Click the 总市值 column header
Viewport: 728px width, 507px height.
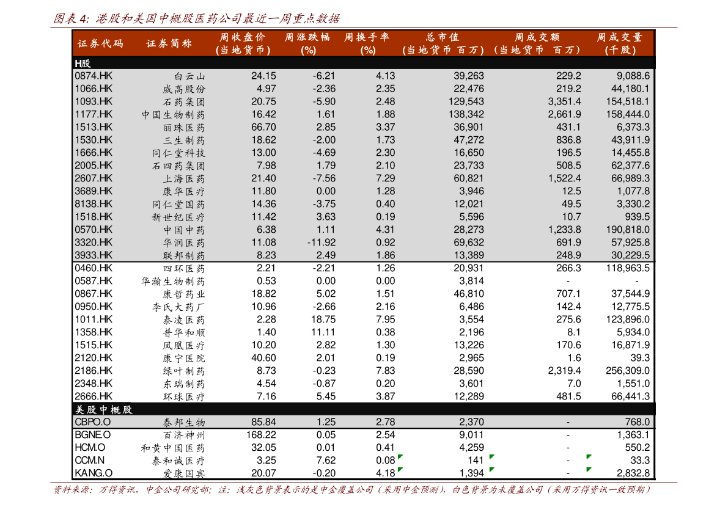click(x=443, y=43)
